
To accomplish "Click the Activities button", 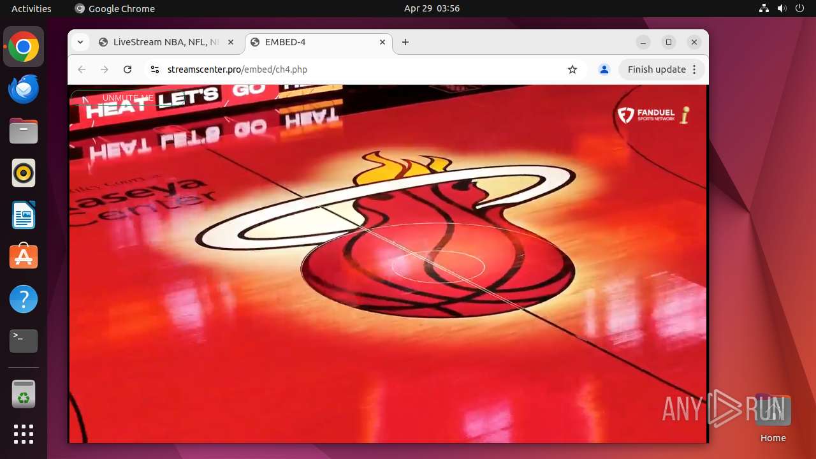I will pos(31,8).
